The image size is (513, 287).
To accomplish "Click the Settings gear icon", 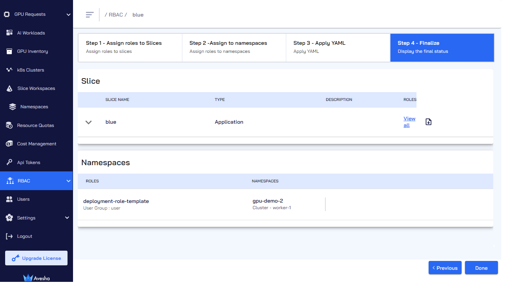I will point(10,218).
